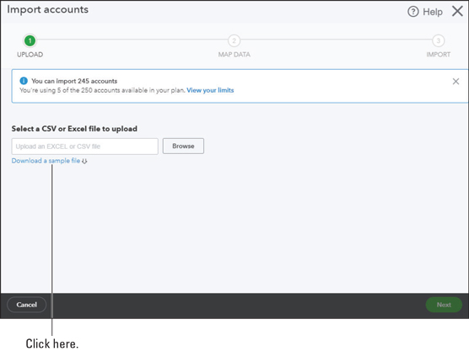
Task: Dismiss the account limits info banner
Action: [456, 81]
